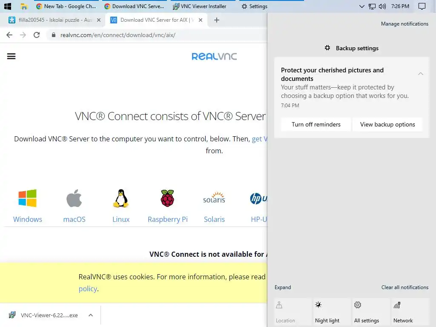Image resolution: width=436 pixels, height=327 pixels.
Task: Go back in browser history
Action: tap(9, 35)
